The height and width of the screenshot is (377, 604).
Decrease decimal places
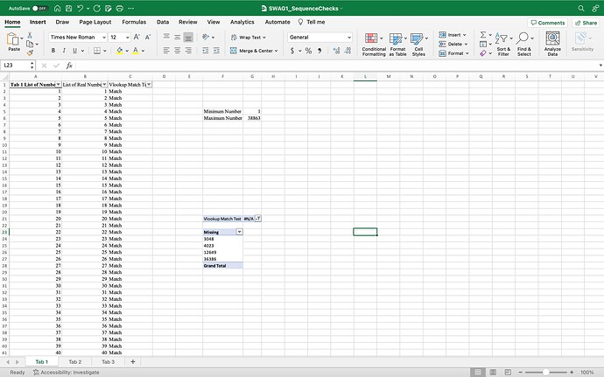(x=348, y=51)
